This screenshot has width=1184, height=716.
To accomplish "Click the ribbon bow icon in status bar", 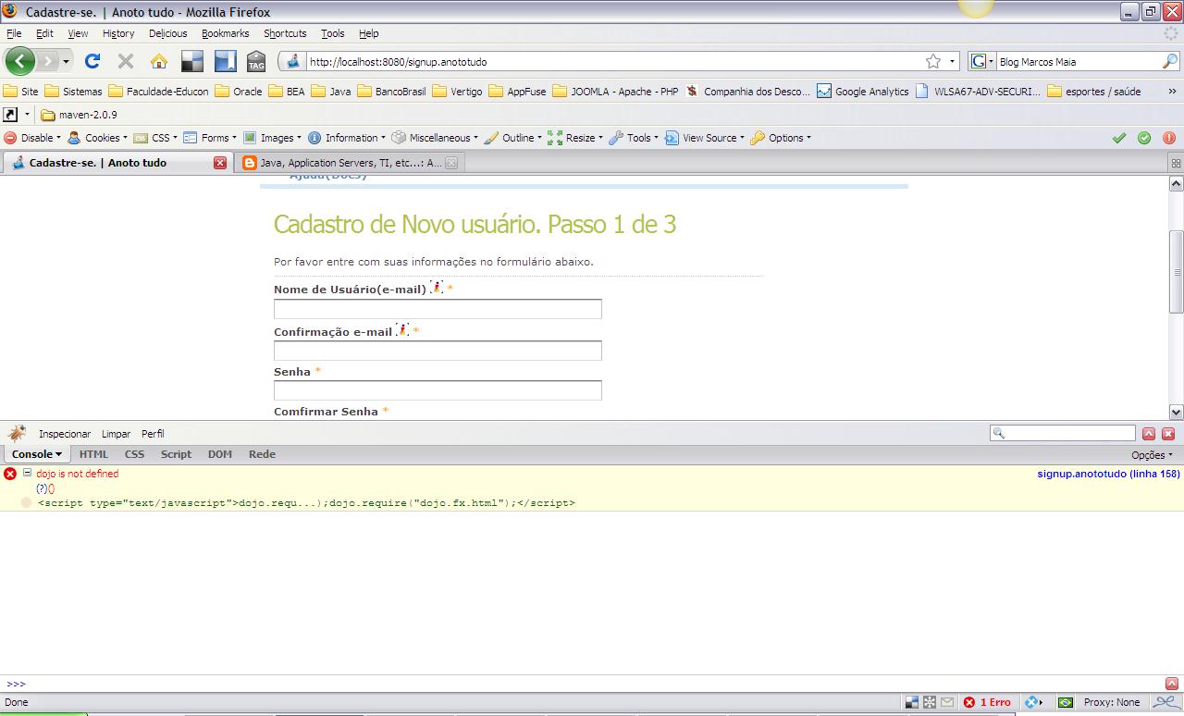I will pos(1165,702).
